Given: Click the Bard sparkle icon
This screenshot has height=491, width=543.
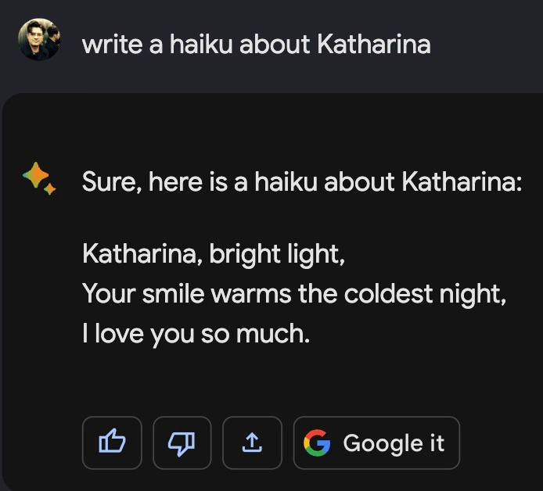Looking at the screenshot, I should coord(38,179).
